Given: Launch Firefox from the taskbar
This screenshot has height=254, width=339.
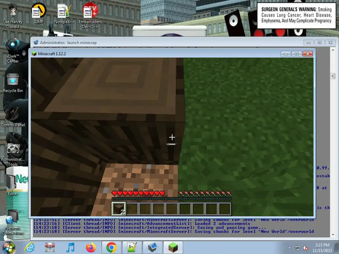Looking at the screenshot, I should 91,247.
